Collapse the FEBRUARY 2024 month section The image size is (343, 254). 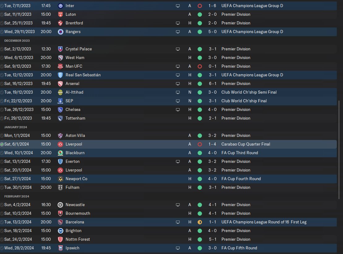17,196
